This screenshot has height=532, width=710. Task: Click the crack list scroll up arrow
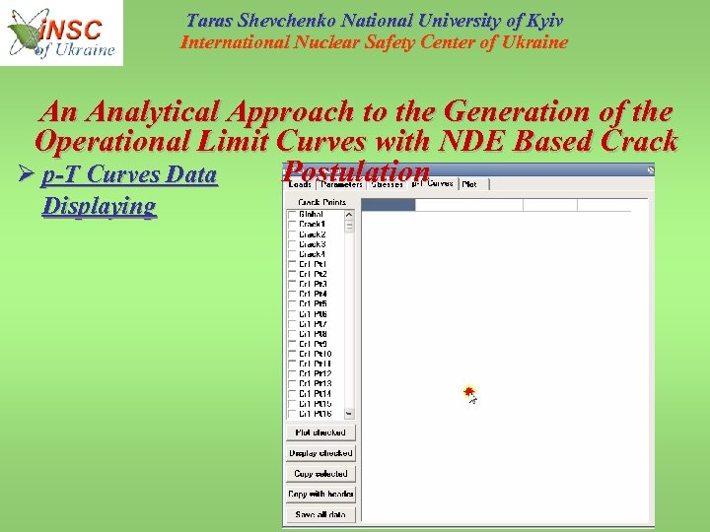click(349, 215)
